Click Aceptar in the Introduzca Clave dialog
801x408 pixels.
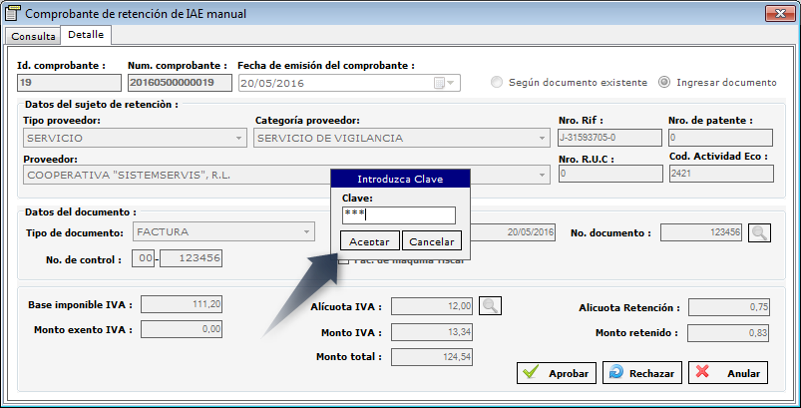(x=370, y=241)
